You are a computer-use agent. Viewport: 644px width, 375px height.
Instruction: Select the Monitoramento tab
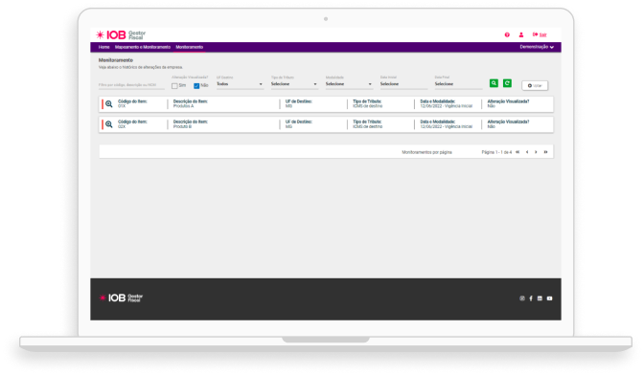coord(190,47)
